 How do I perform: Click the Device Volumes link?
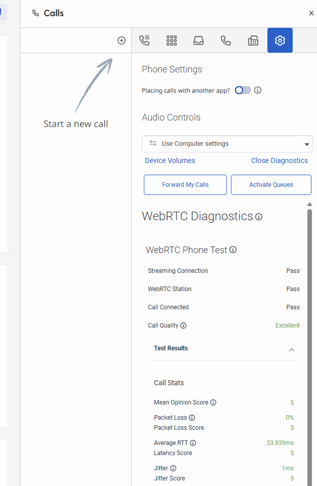tap(170, 160)
